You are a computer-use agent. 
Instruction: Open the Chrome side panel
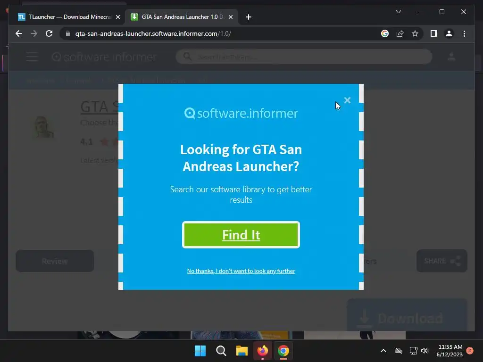(434, 33)
